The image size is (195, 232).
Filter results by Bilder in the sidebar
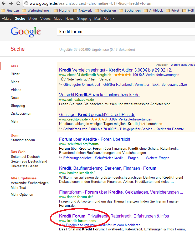[15, 74]
